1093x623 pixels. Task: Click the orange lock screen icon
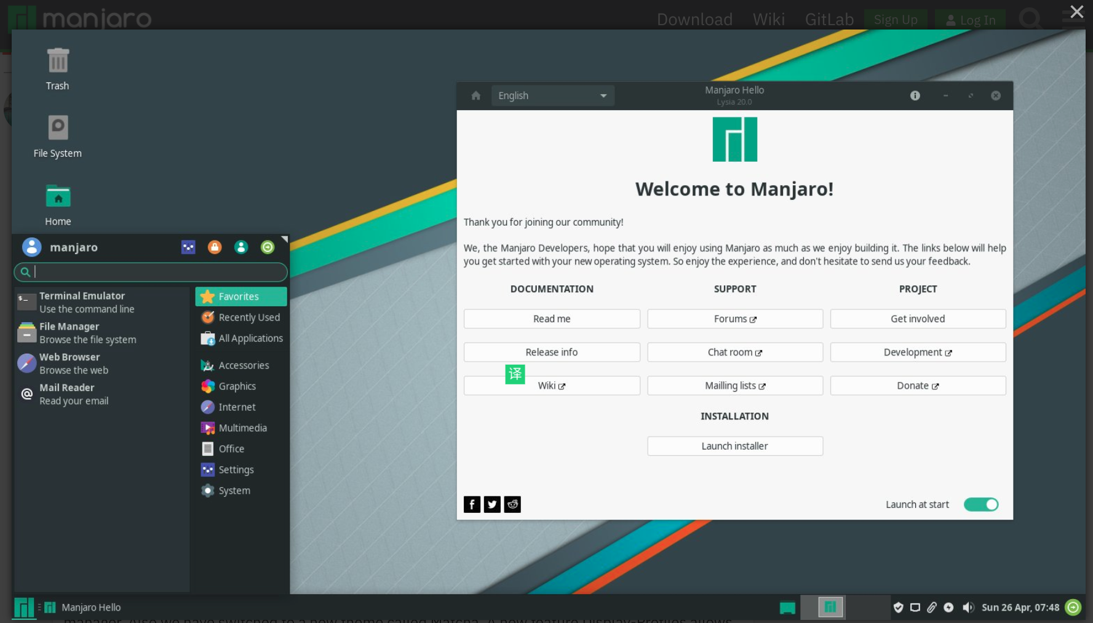(215, 247)
